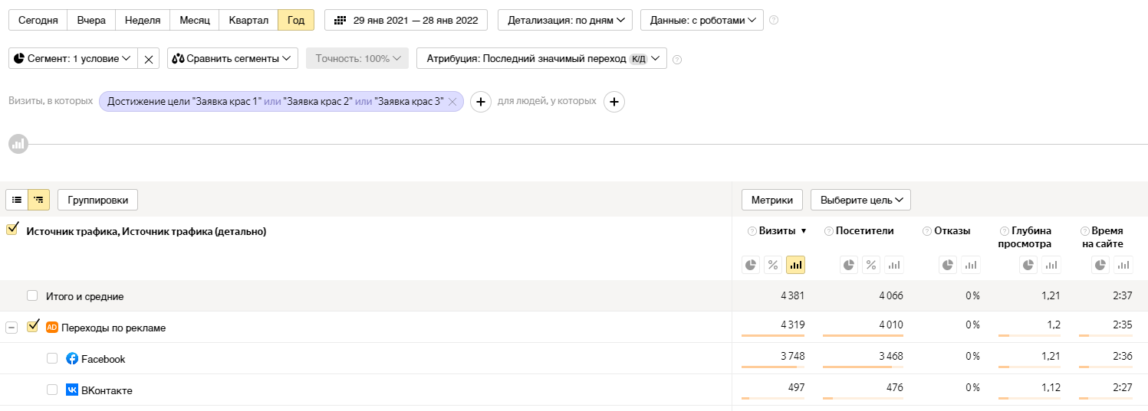
Task: Show pie chart for Визиты column
Action: [751, 265]
